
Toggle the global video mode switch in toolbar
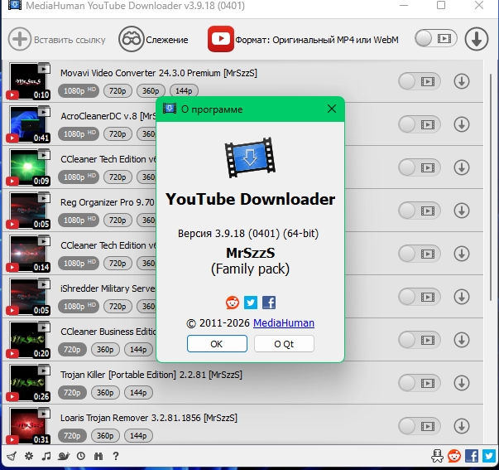point(435,38)
